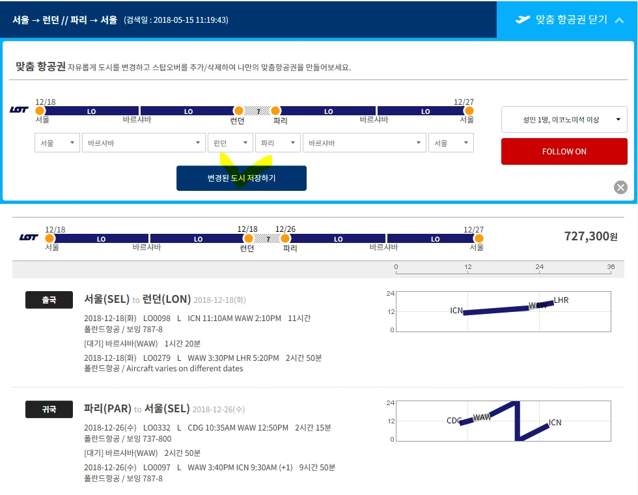Image resolution: width=638 pixels, height=495 pixels.
Task: Open the 성인 1명, 이코노미석 passenger dropdown
Action: pos(564,119)
